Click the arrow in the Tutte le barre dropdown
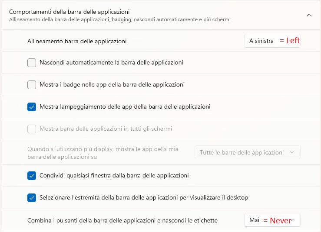 pos(292,152)
